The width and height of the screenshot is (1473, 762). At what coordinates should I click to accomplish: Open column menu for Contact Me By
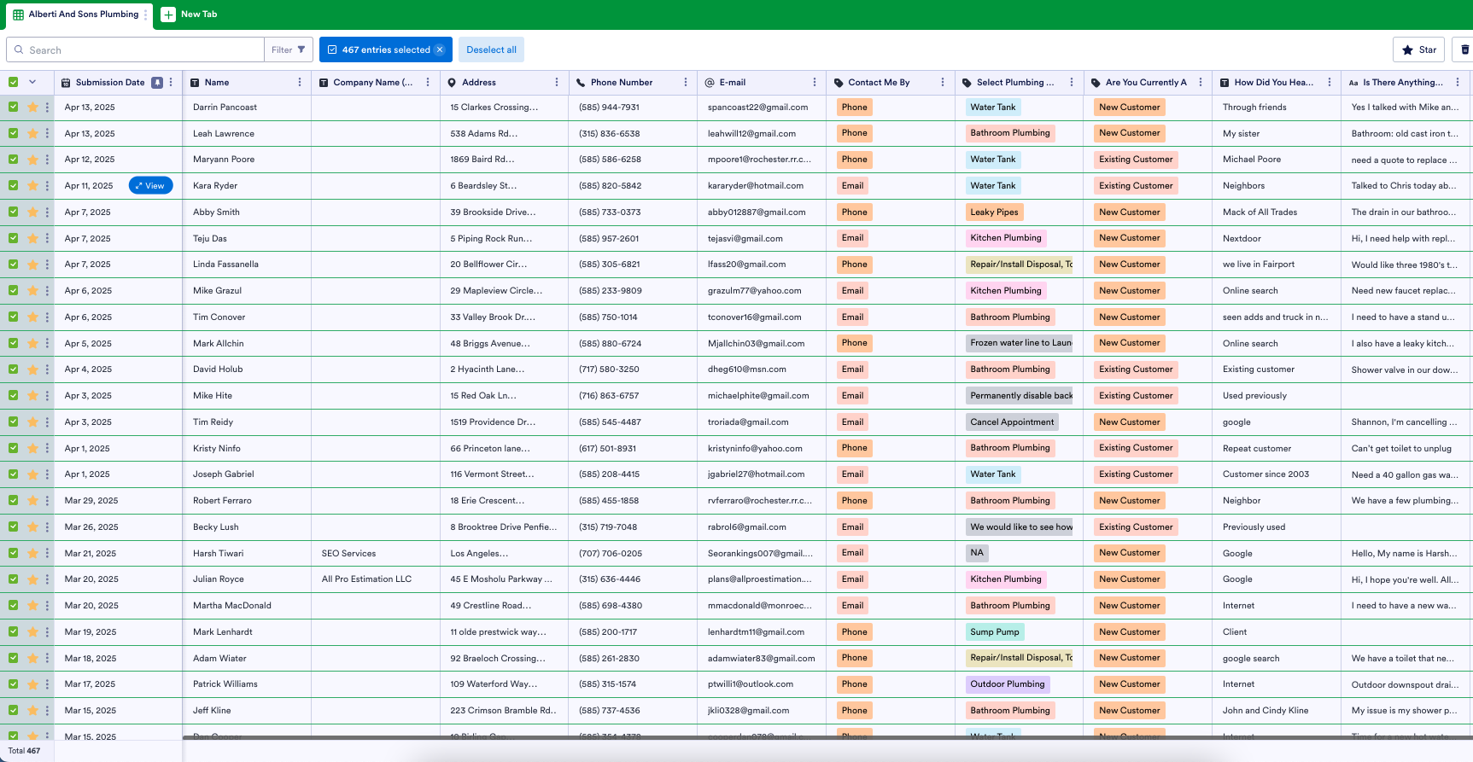tap(943, 83)
